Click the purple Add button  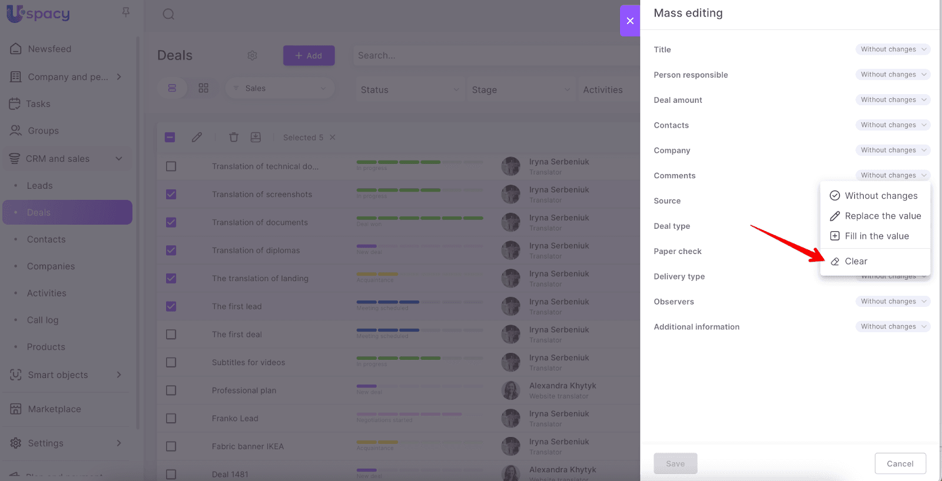point(309,56)
